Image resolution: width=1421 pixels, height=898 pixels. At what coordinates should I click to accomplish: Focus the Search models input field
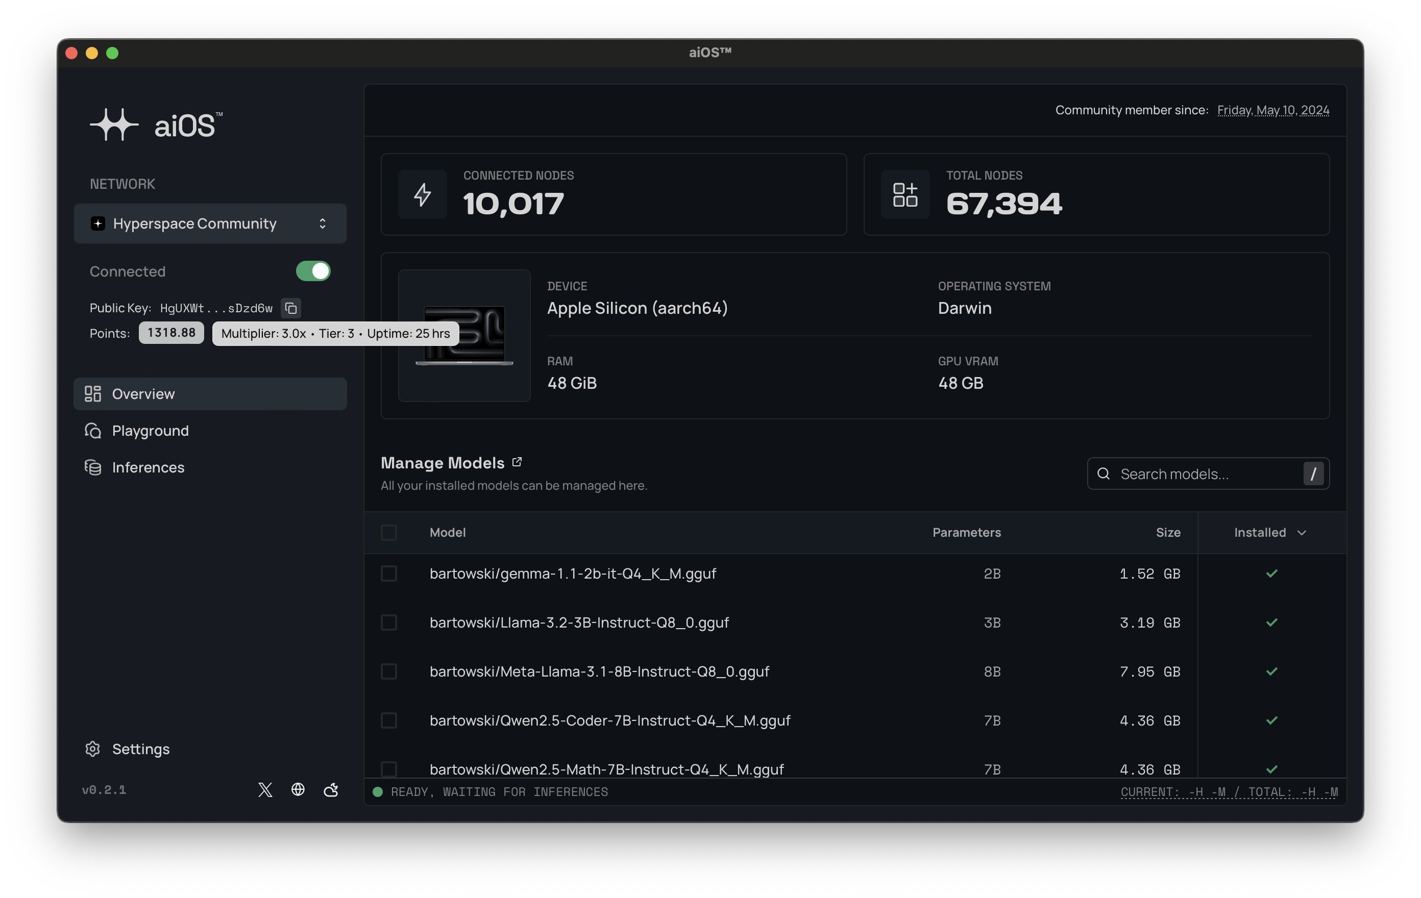(1204, 474)
